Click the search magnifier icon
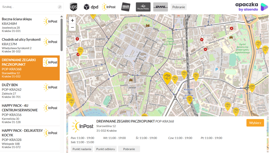269x153 pixels. pyautogui.click(x=60, y=7)
